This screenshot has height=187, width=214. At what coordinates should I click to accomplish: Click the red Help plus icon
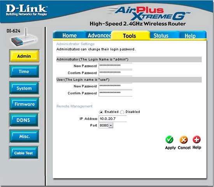(196, 139)
